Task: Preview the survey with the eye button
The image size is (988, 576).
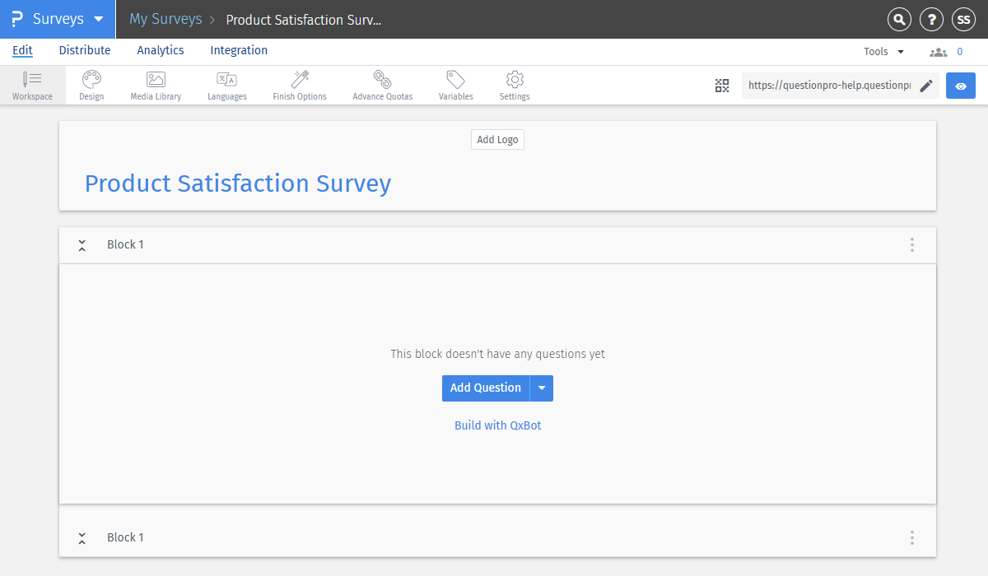Action: pyautogui.click(x=961, y=85)
